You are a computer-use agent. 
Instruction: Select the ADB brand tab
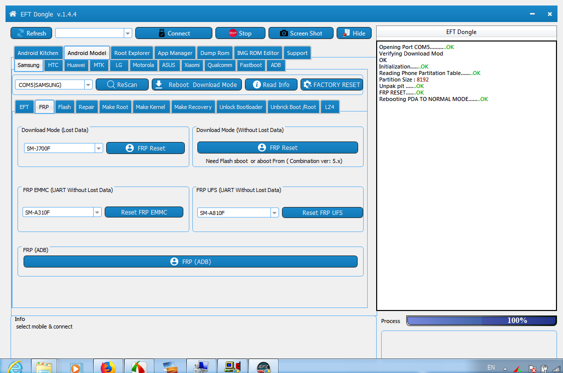tap(276, 65)
